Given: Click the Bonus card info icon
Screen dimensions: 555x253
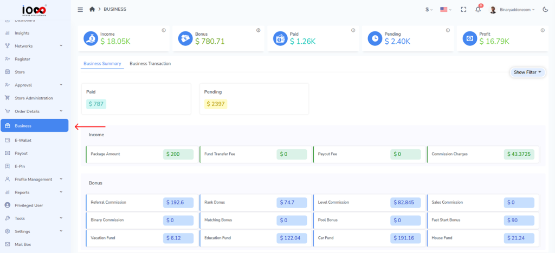Looking at the screenshot, I should click(x=258, y=30).
